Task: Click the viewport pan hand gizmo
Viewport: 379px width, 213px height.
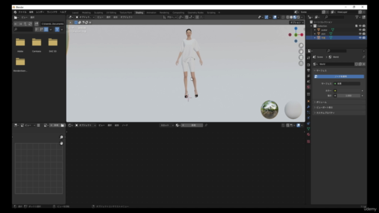Action: pyautogui.click(x=301, y=51)
